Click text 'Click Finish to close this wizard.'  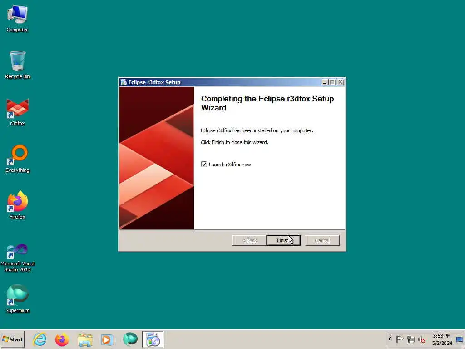[x=234, y=142]
